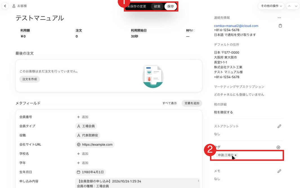Go back using the back arrow

pos(5,6)
